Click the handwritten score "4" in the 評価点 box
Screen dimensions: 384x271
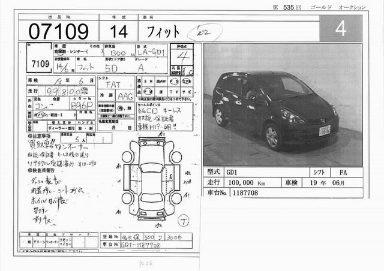click(182, 58)
